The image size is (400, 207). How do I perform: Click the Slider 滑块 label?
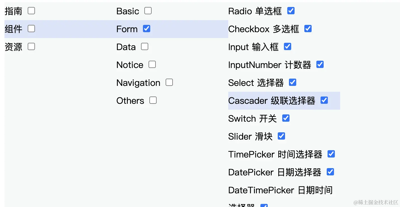(250, 137)
